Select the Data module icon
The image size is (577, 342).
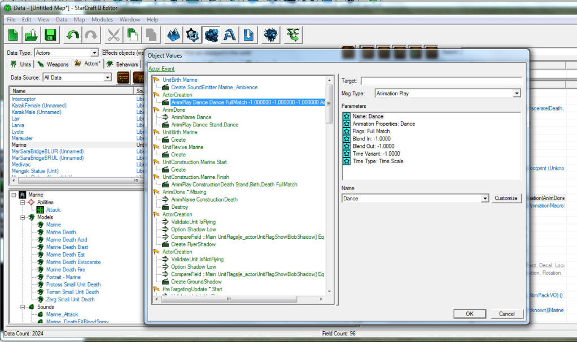(211, 36)
